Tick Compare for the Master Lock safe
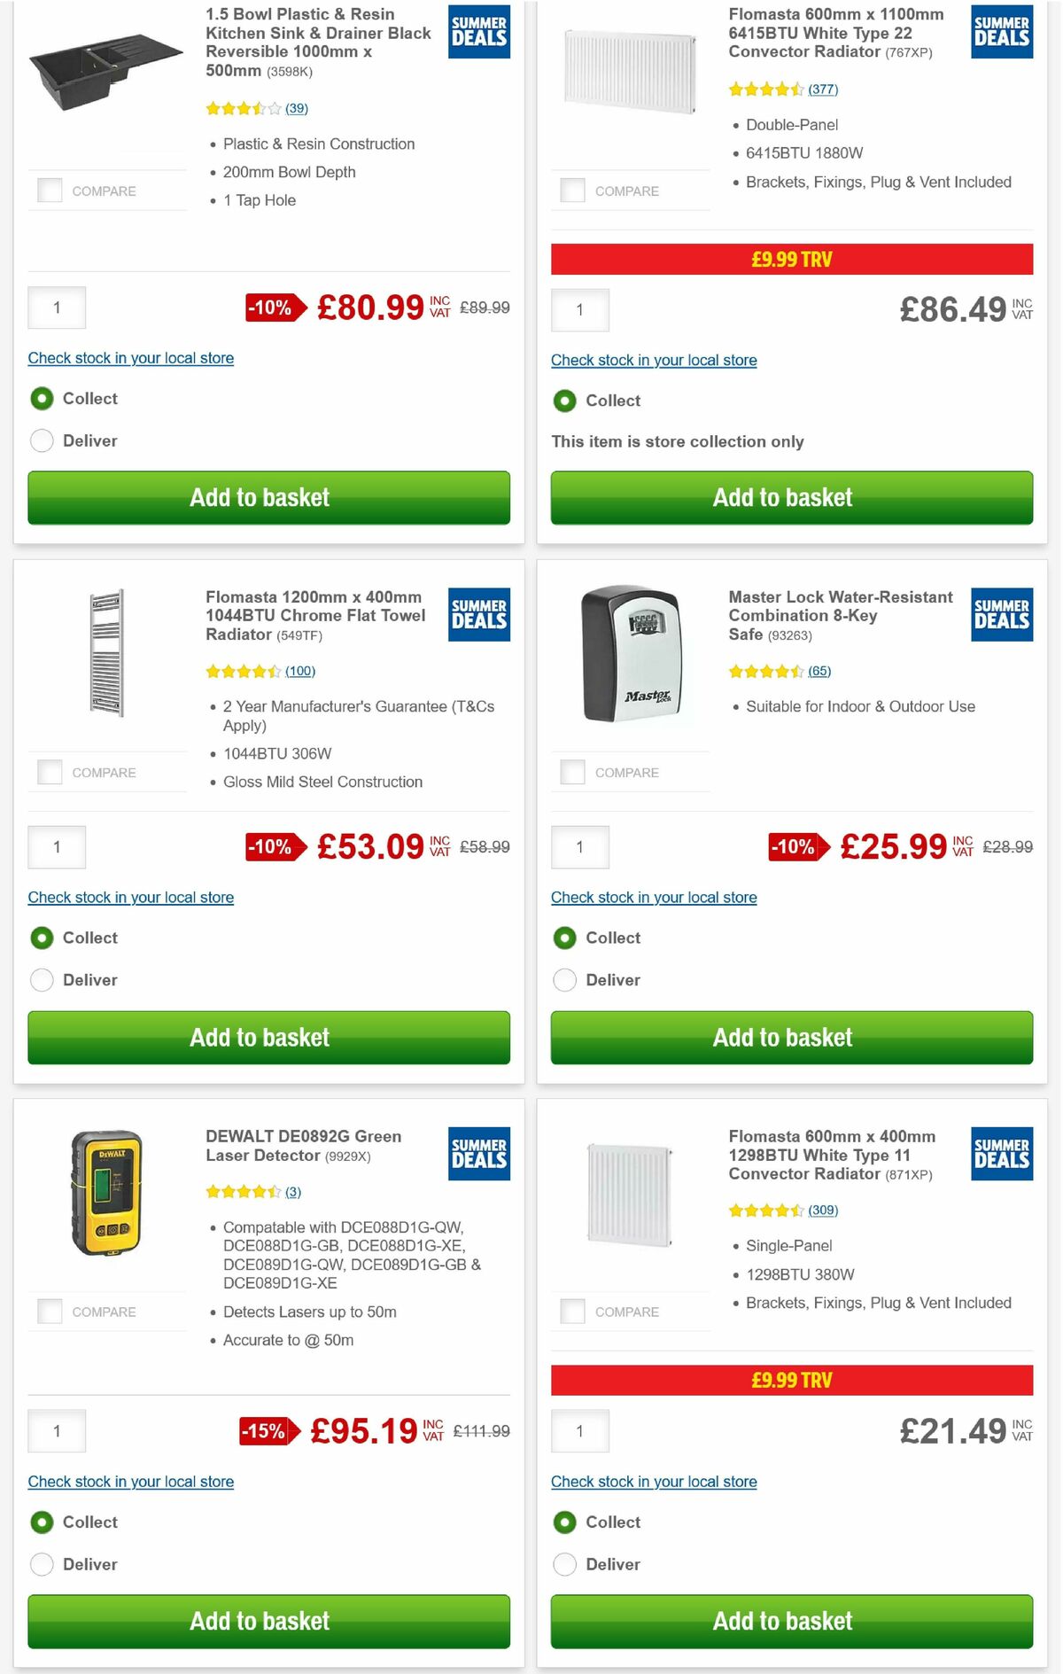Image resolution: width=1063 pixels, height=1674 pixels. click(571, 771)
